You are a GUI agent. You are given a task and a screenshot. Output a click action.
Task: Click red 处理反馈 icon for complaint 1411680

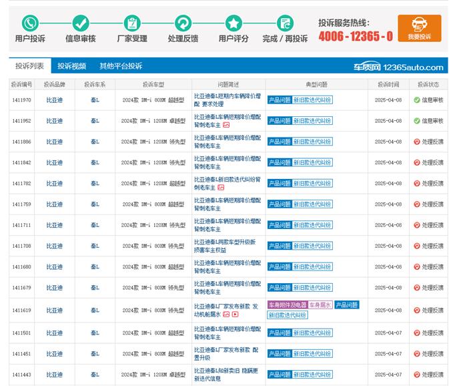click(x=417, y=266)
